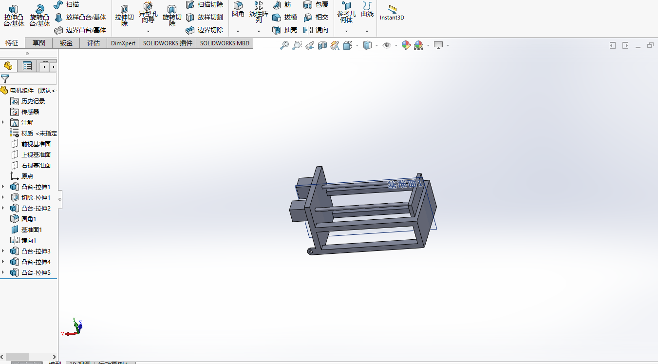Select the Swept Boss (扫描) tool

(66, 4)
